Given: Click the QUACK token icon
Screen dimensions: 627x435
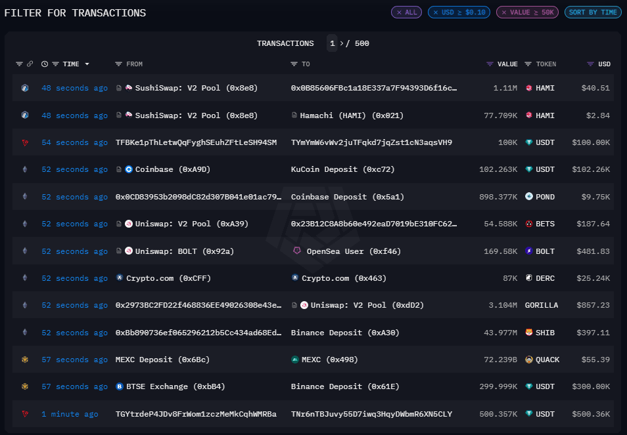Looking at the screenshot, I should tap(528, 360).
